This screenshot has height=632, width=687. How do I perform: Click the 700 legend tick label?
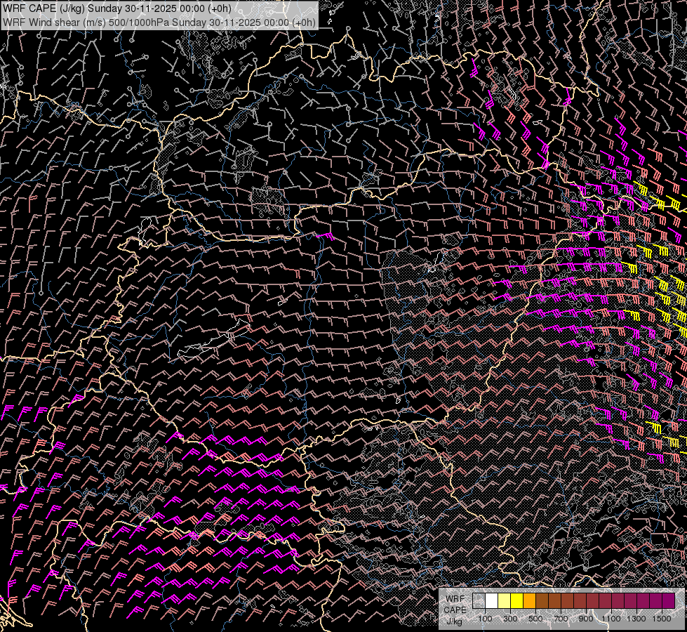561,619
